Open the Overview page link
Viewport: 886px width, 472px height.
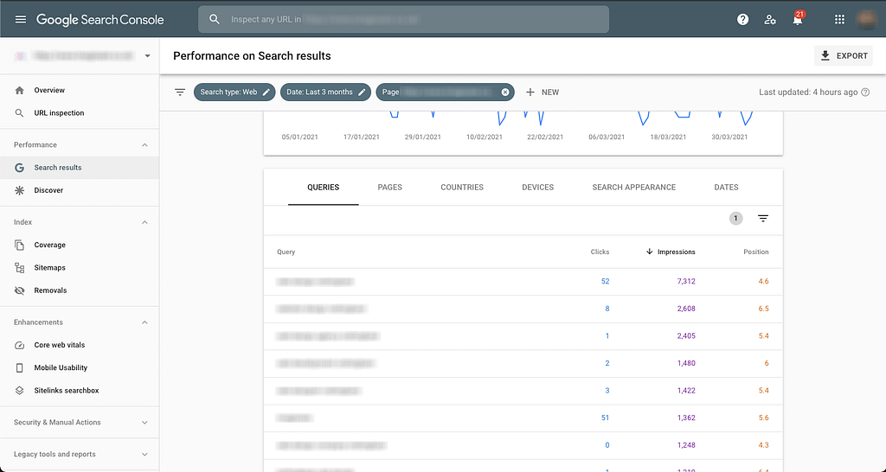pos(49,90)
